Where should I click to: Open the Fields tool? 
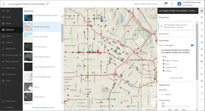202,49
